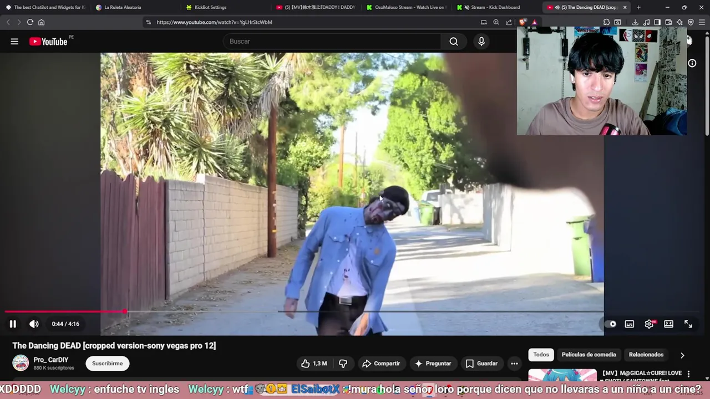Image resolution: width=710 pixels, height=399 pixels.
Task: Dislike the video thumbs down
Action: 343,364
